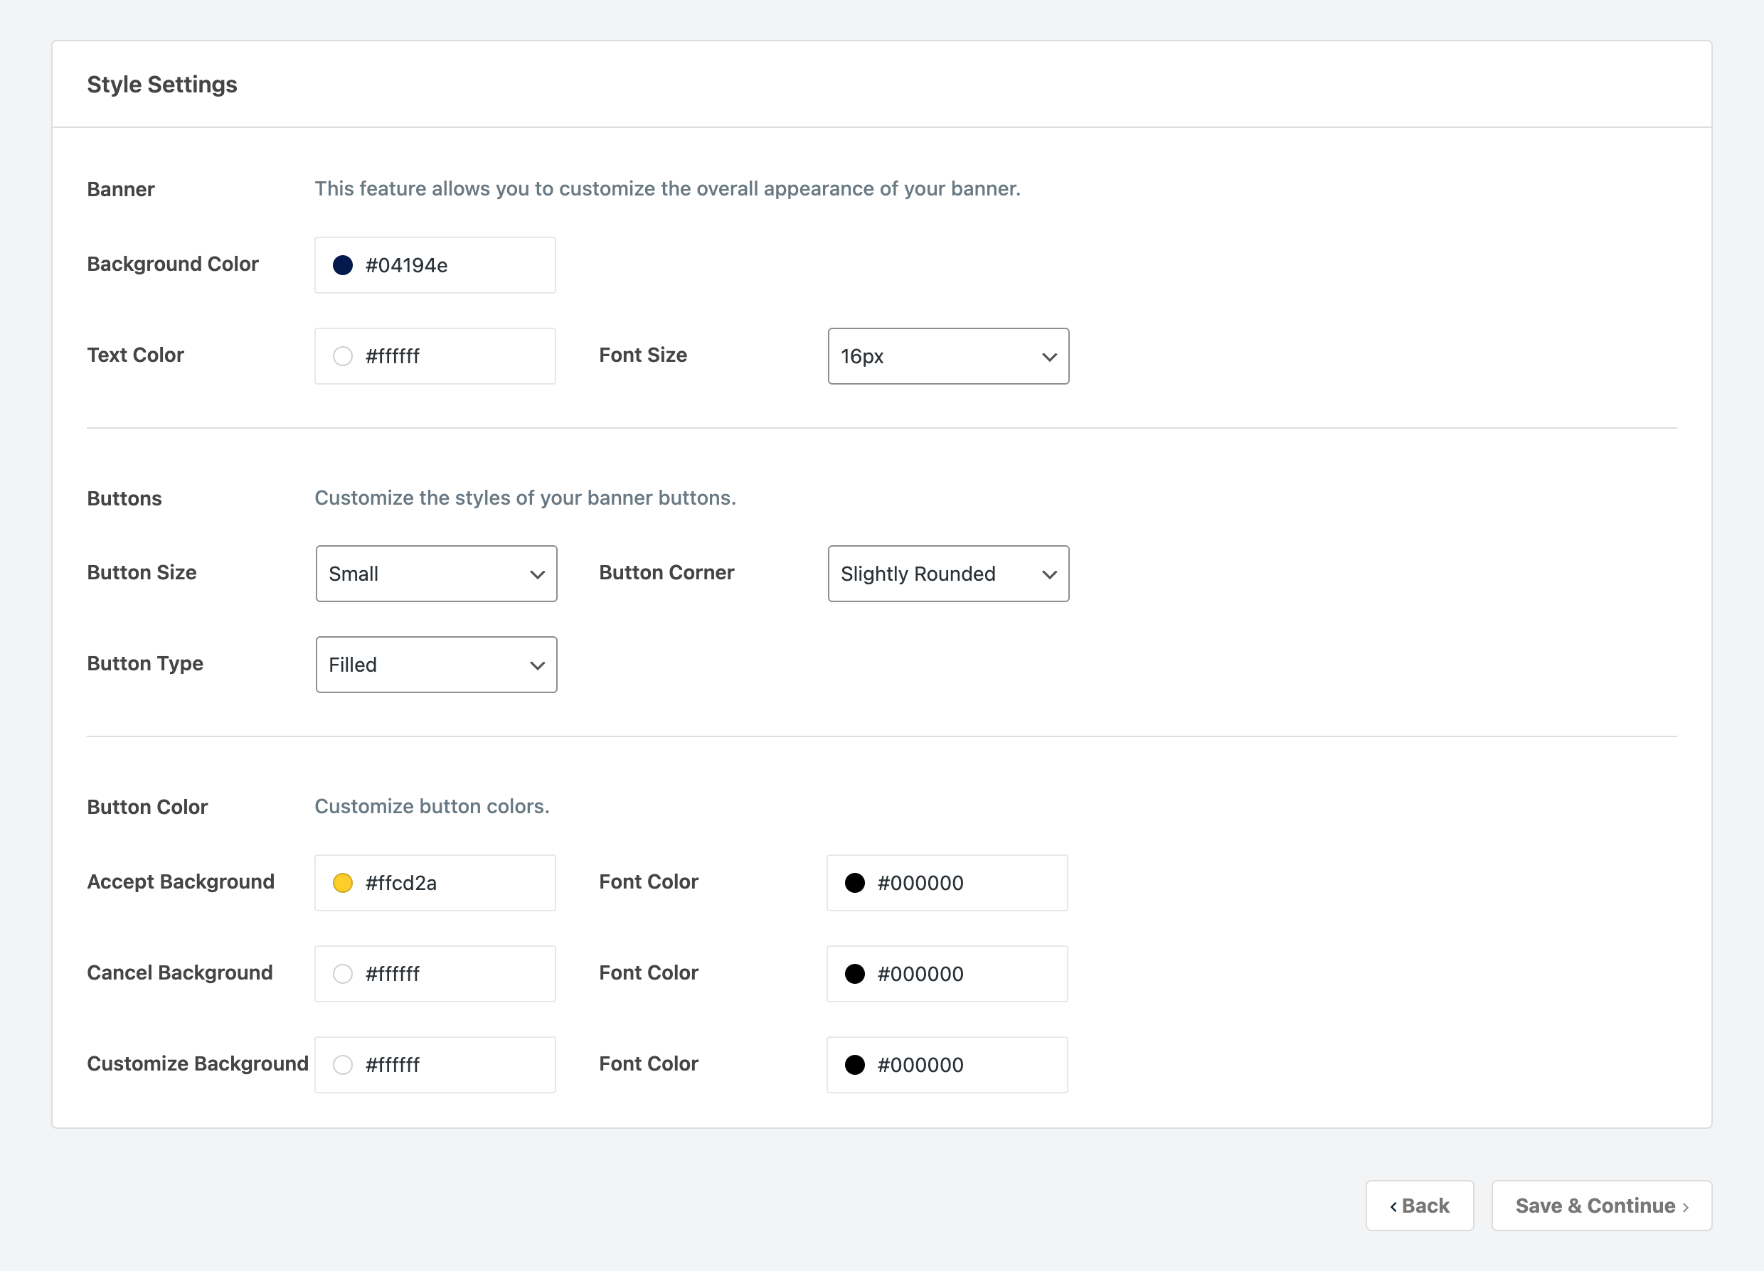Open the Font Size dropdown
The height and width of the screenshot is (1271, 1764).
(x=947, y=356)
